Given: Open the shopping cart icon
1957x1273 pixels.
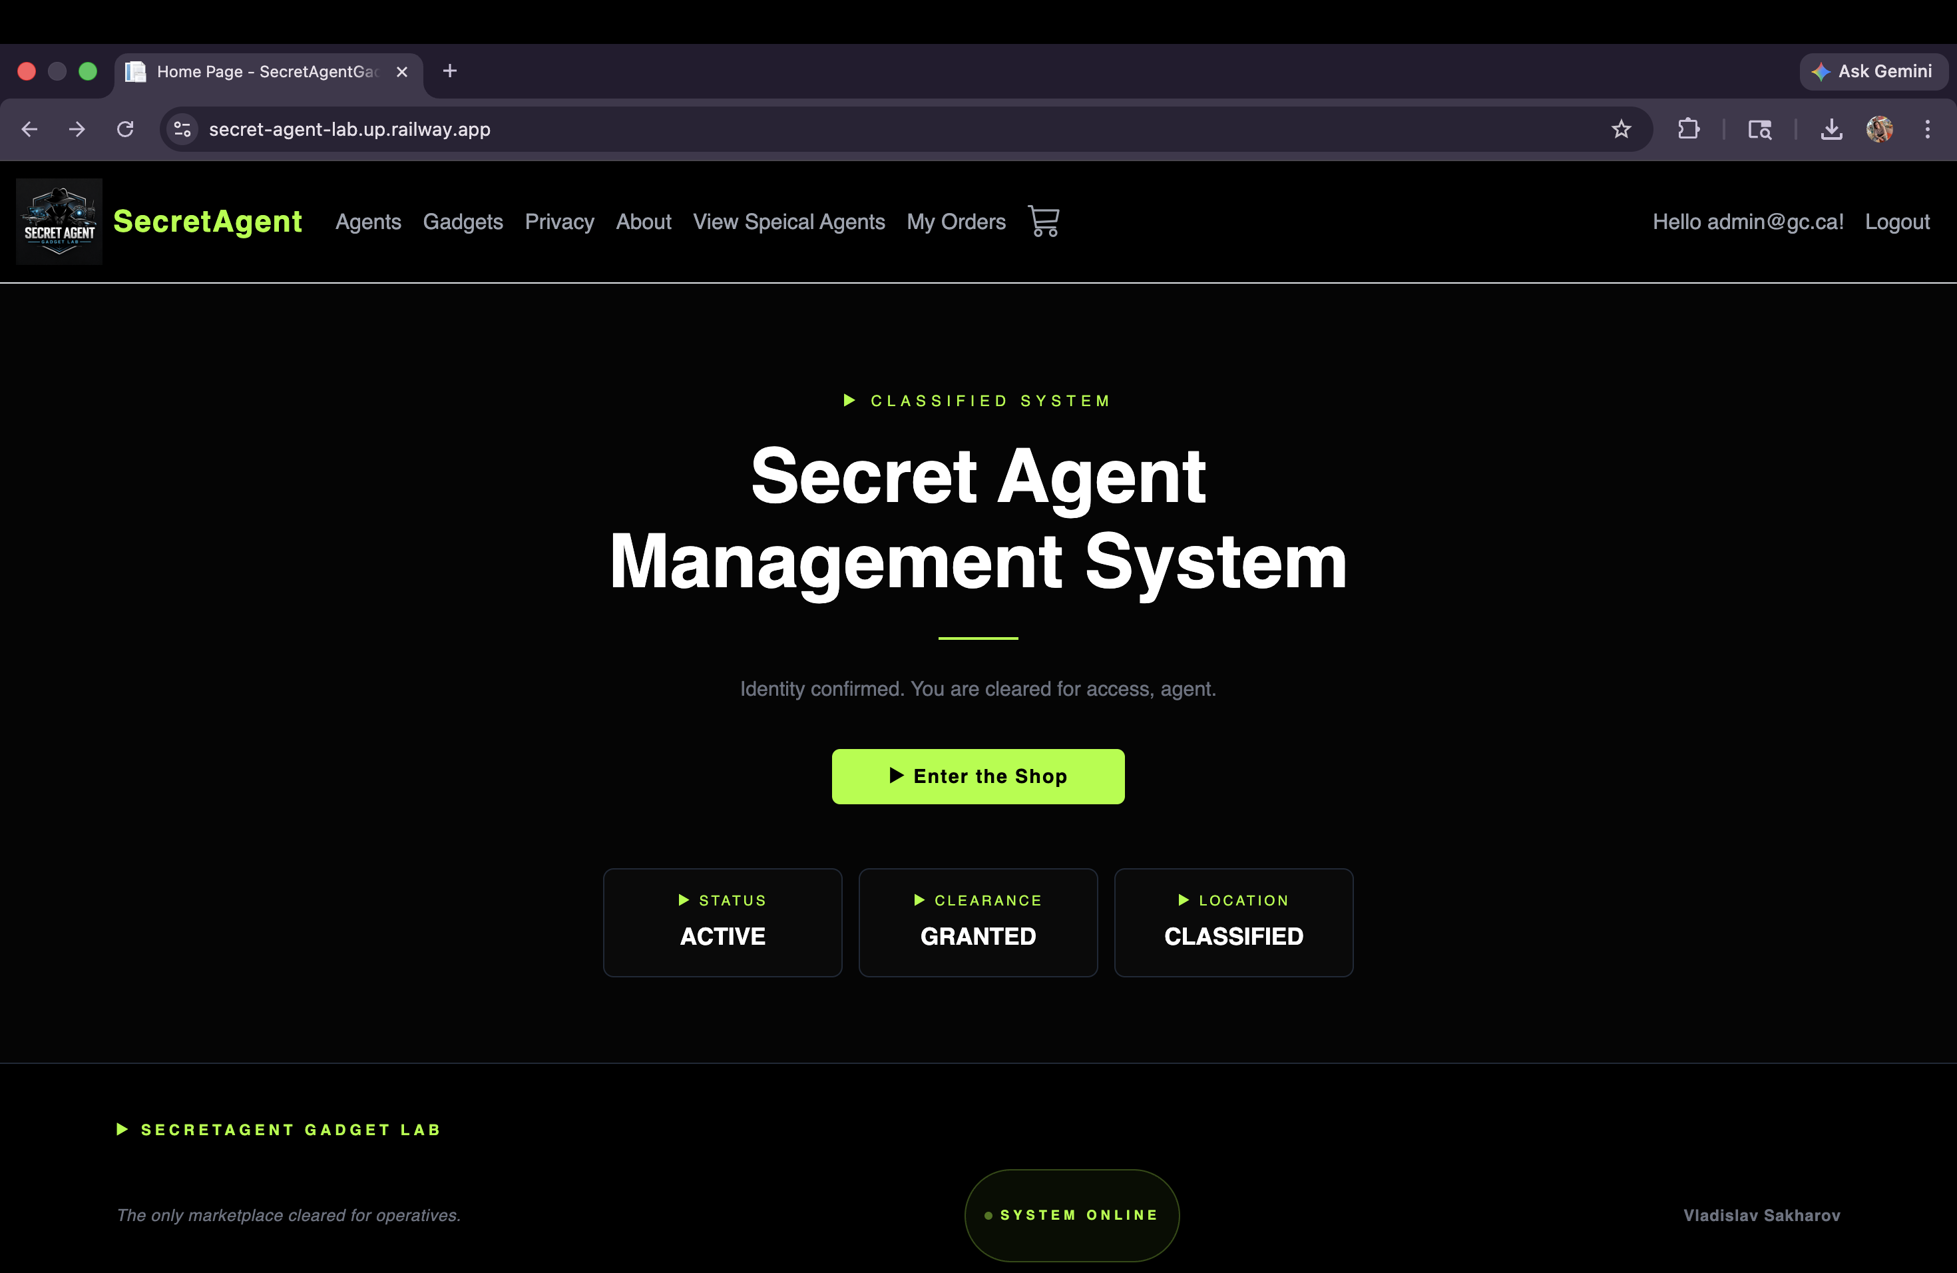Looking at the screenshot, I should (1044, 221).
